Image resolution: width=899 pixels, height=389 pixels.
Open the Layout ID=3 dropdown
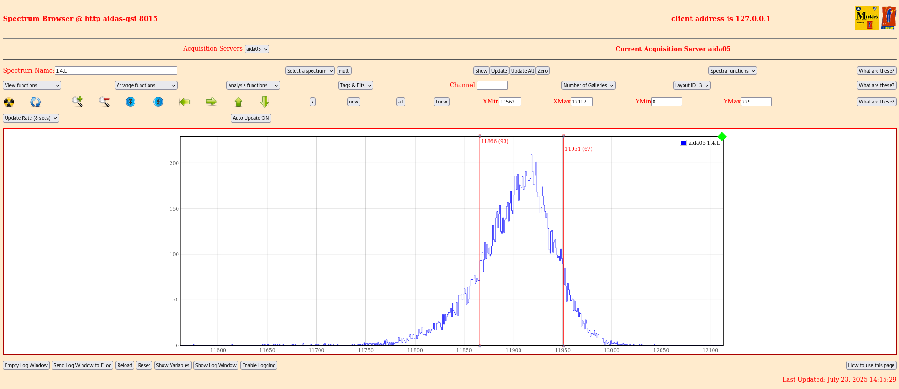coord(692,85)
